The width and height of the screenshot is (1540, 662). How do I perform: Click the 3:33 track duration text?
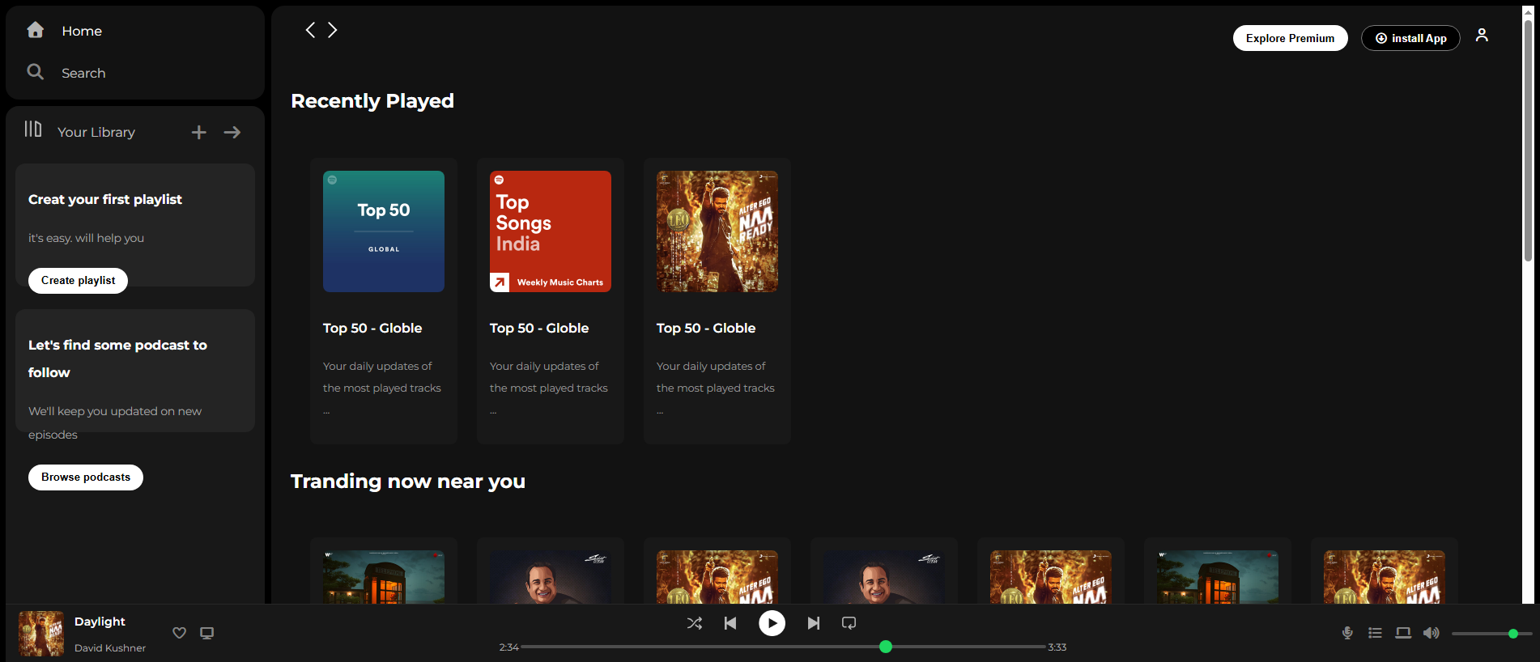pyautogui.click(x=1057, y=647)
